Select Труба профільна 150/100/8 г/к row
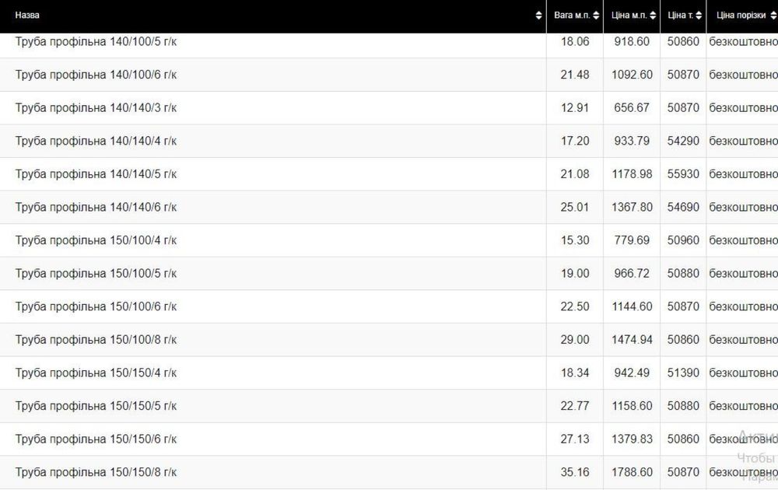This screenshot has width=778, height=490. [x=96, y=340]
